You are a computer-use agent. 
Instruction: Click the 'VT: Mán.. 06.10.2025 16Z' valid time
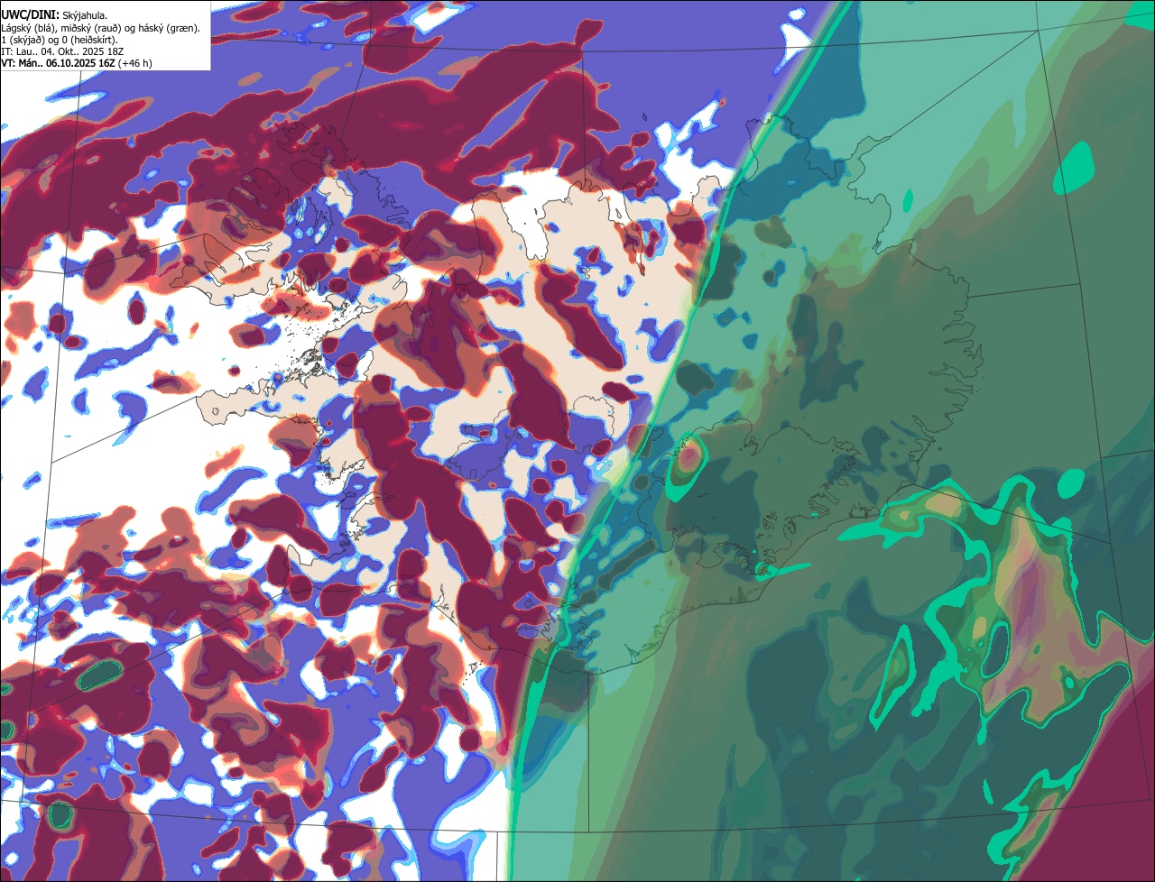click(58, 63)
